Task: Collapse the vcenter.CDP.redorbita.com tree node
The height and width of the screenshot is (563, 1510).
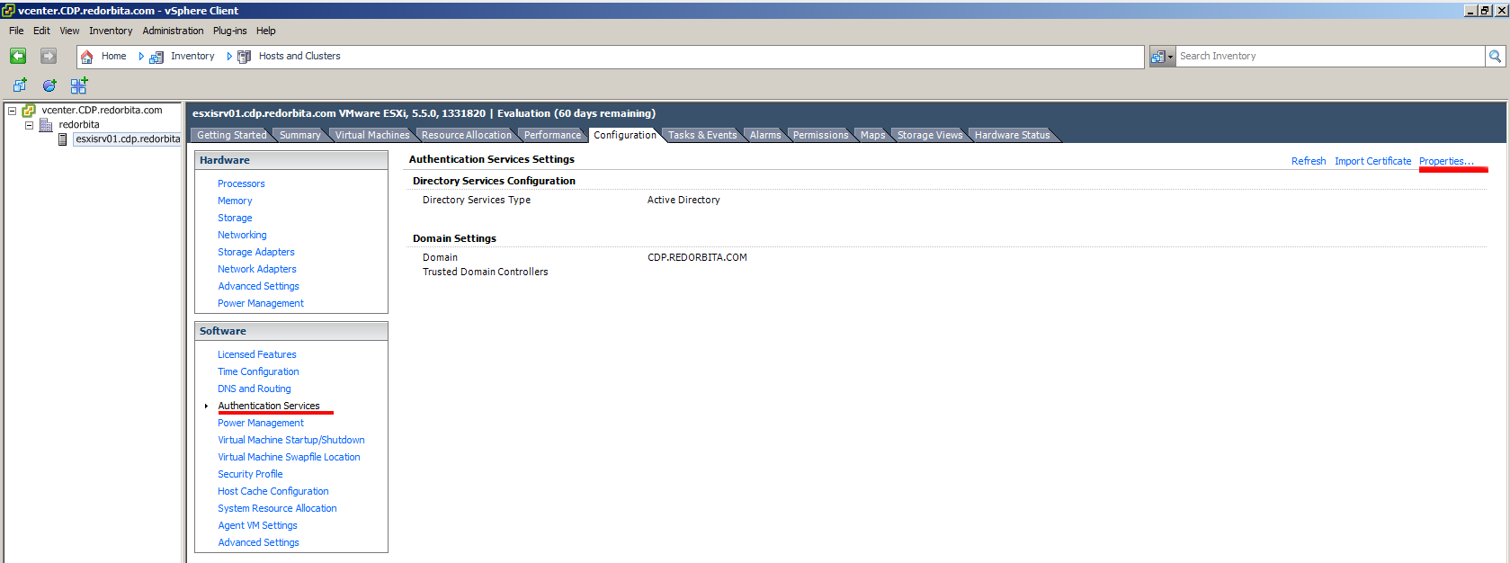Action: coord(12,111)
